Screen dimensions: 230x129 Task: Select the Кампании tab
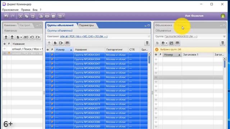pyautogui.click(x=10, y=25)
